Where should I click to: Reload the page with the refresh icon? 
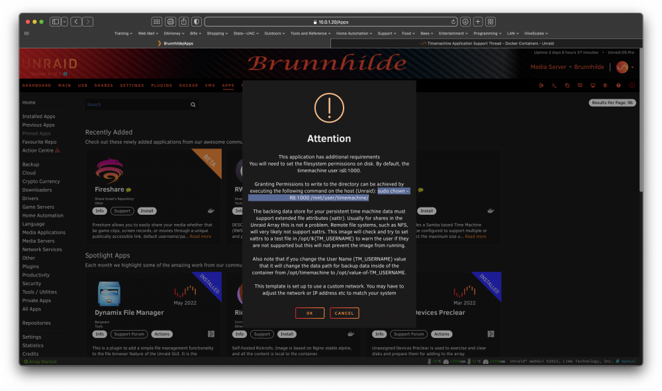[453, 22]
